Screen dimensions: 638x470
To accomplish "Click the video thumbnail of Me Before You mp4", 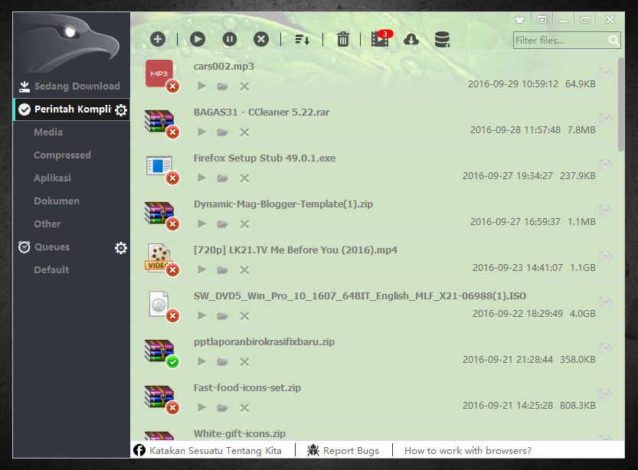I will tap(159, 257).
